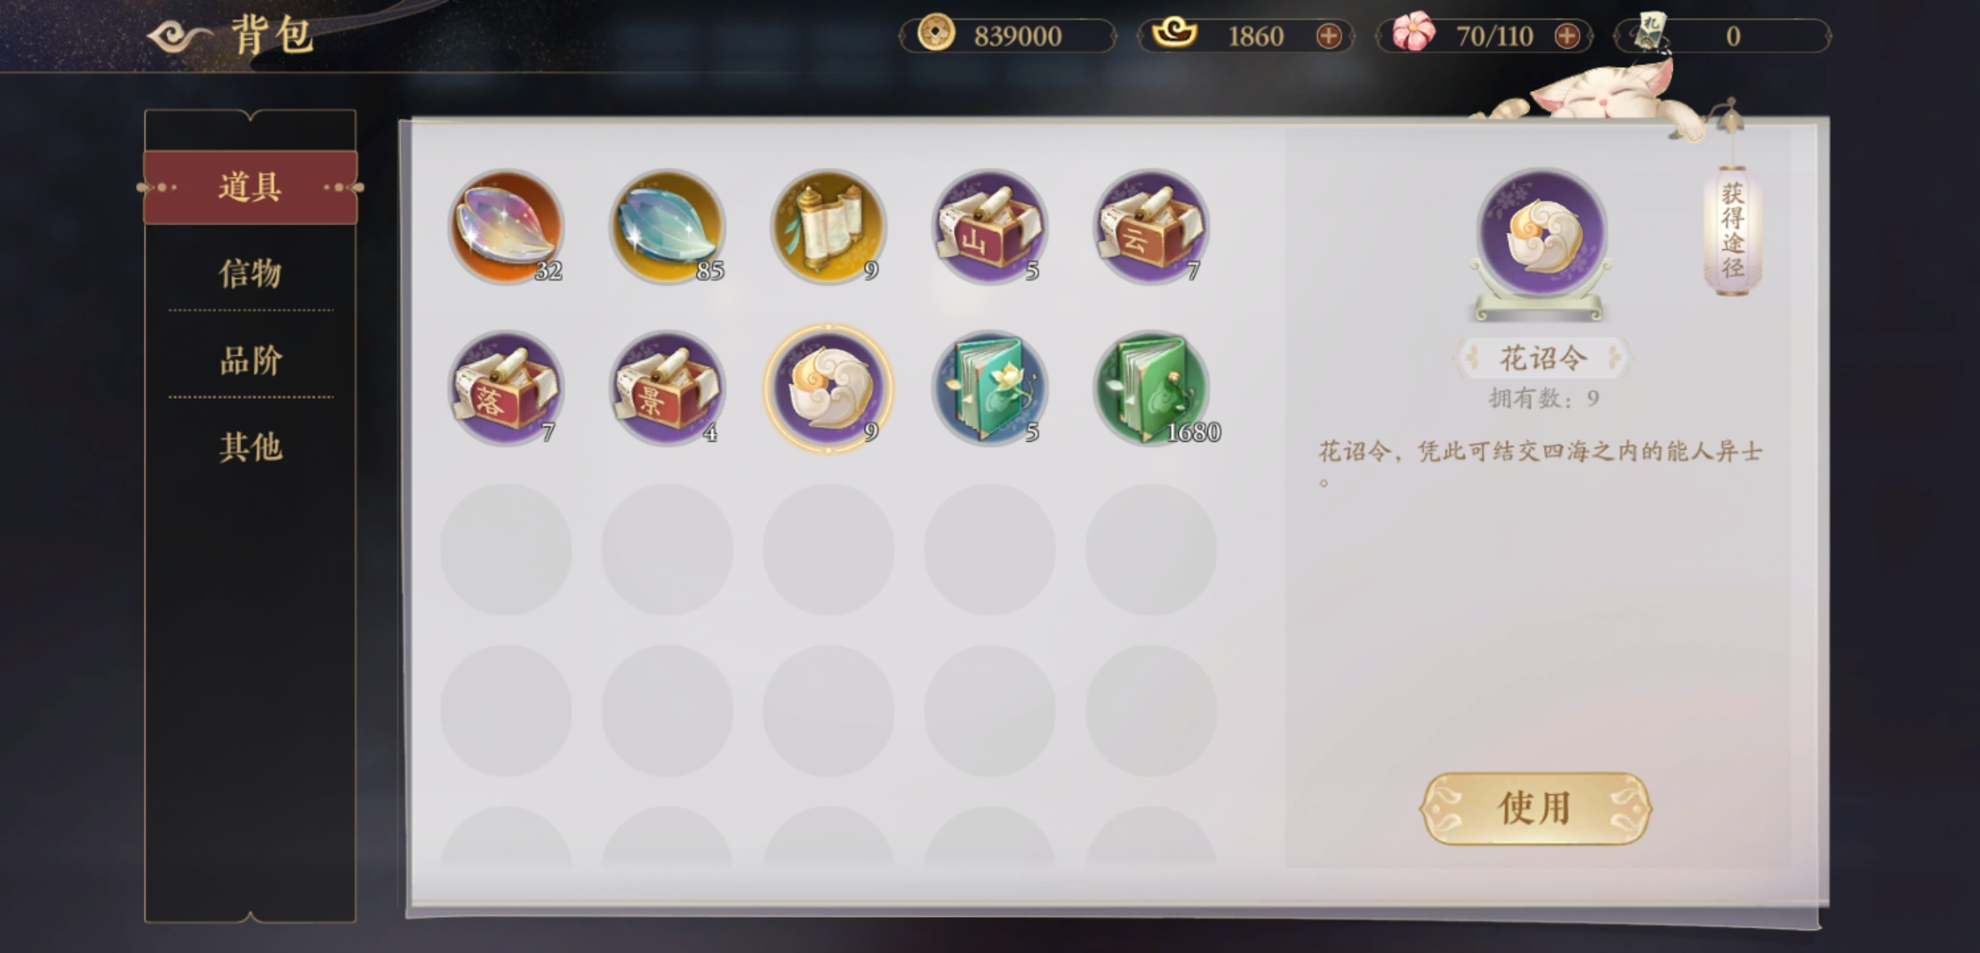Click the first empty inventory slot
Viewport: 1980px width, 953px height.
coord(506,550)
